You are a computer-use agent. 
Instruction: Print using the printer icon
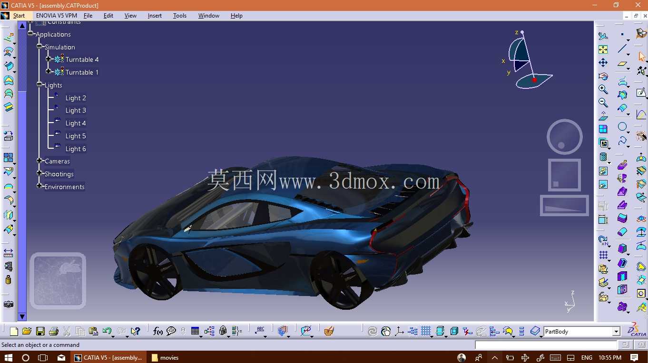point(53,331)
